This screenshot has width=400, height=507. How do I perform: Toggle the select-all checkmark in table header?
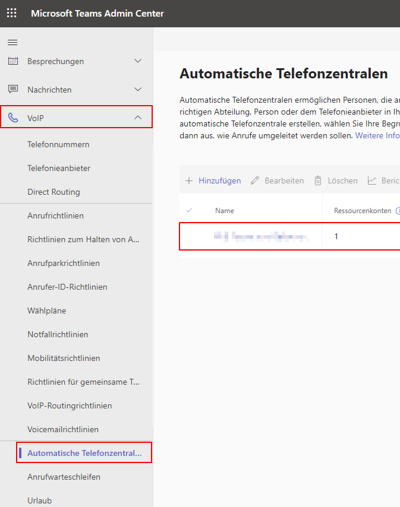190,211
